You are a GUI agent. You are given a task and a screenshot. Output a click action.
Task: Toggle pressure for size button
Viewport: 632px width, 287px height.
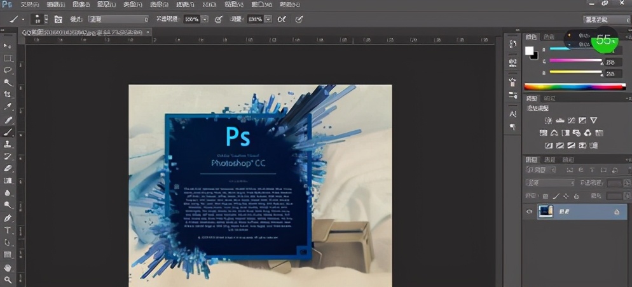point(299,19)
